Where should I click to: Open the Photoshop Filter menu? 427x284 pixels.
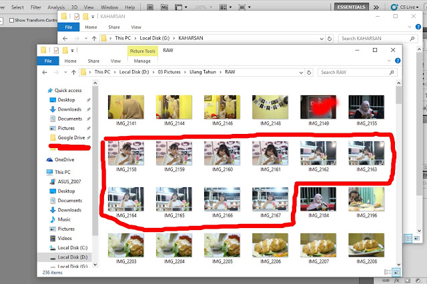tap(35, 7)
